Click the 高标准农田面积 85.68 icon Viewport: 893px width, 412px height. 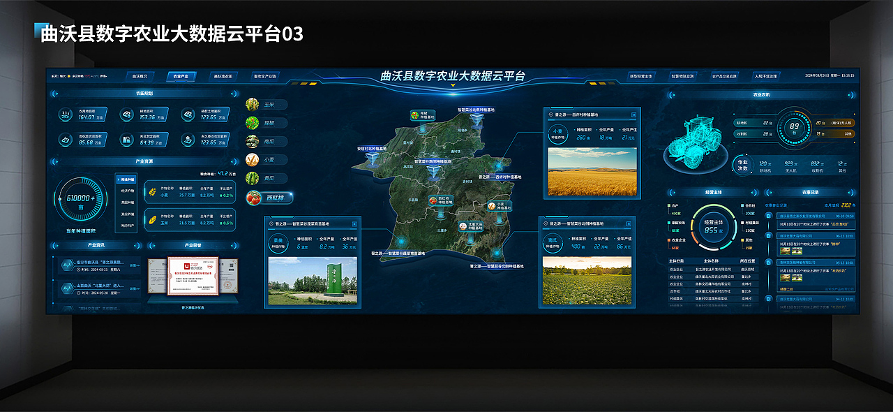click(x=66, y=140)
